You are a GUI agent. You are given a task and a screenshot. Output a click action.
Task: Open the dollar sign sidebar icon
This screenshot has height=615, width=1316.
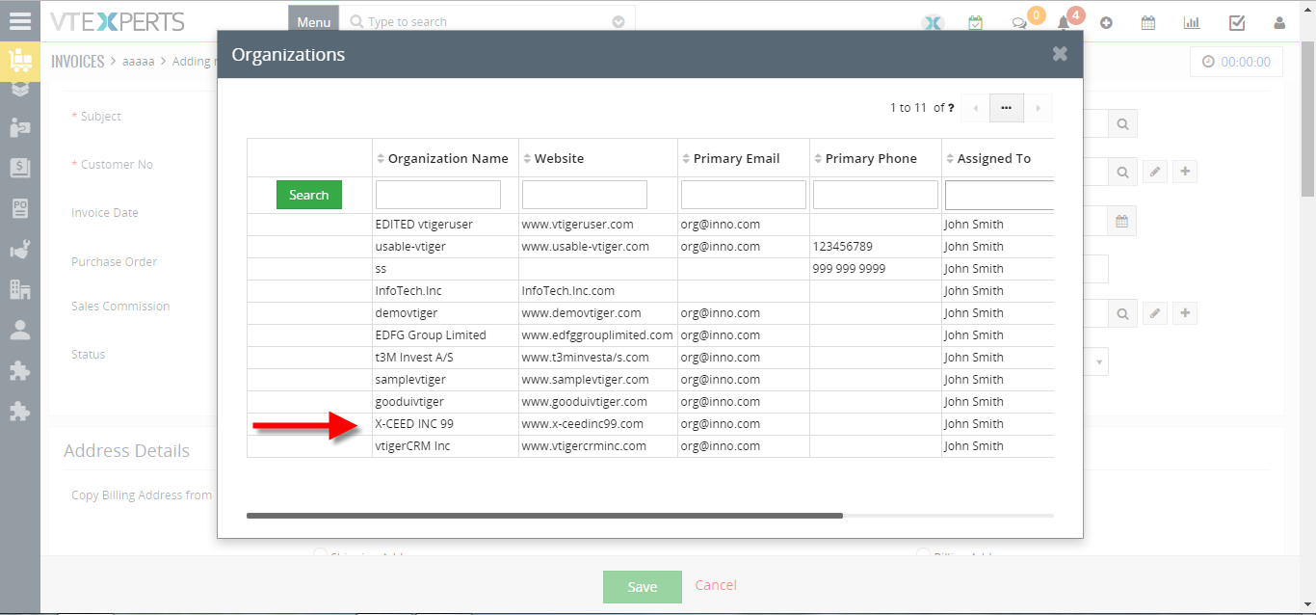[20, 168]
